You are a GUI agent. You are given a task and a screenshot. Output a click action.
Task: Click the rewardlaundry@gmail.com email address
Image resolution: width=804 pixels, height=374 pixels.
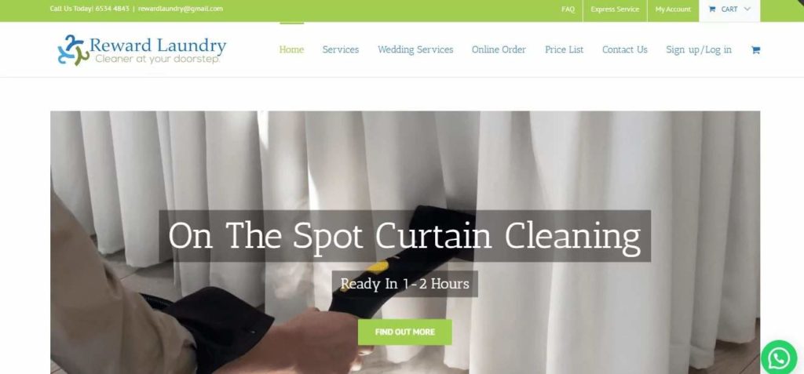coord(181,9)
